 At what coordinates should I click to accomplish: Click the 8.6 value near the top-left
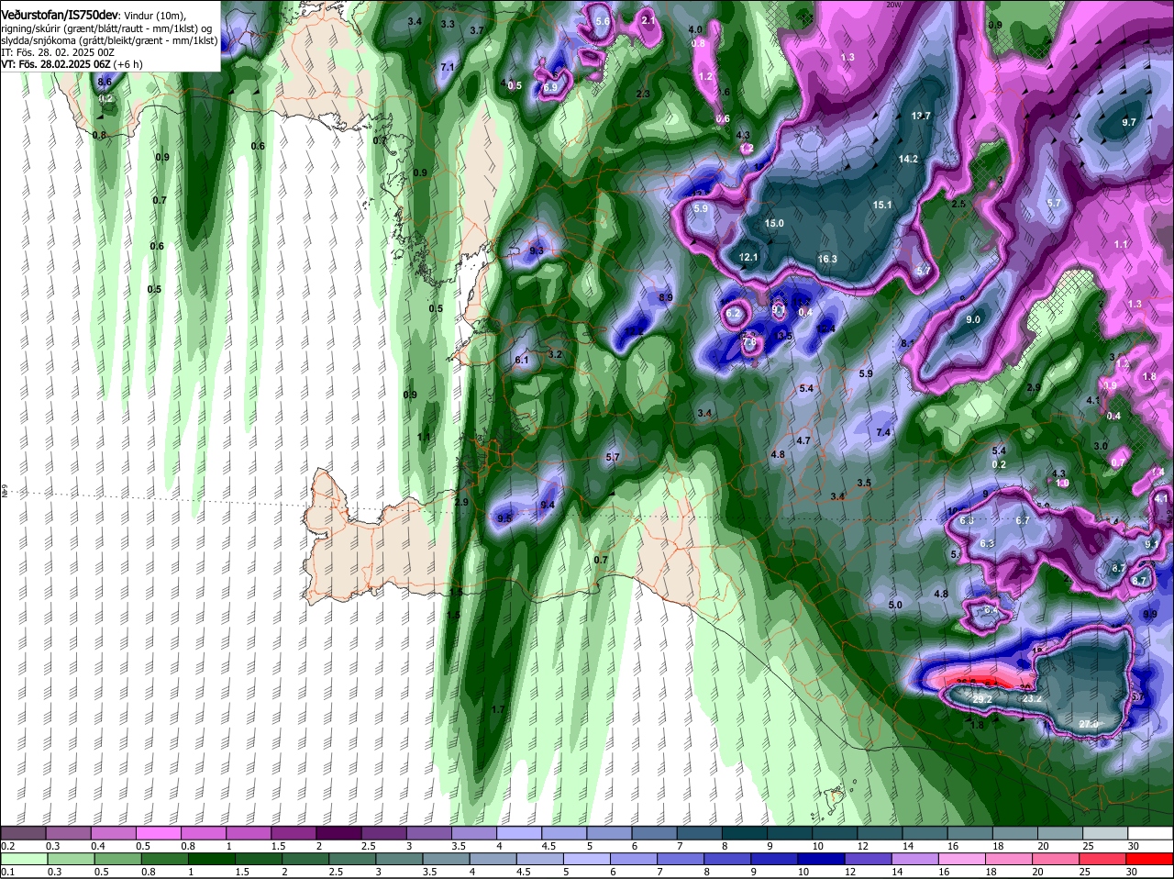105,83
